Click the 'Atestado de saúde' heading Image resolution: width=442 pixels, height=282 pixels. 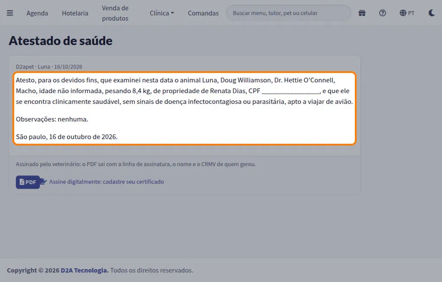pyautogui.click(x=60, y=41)
